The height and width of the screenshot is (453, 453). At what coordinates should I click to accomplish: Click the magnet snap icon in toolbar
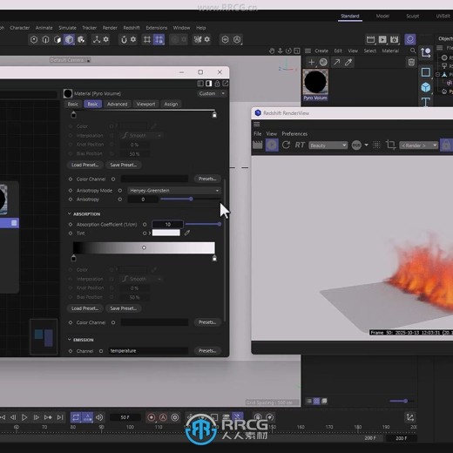pos(124,39)
